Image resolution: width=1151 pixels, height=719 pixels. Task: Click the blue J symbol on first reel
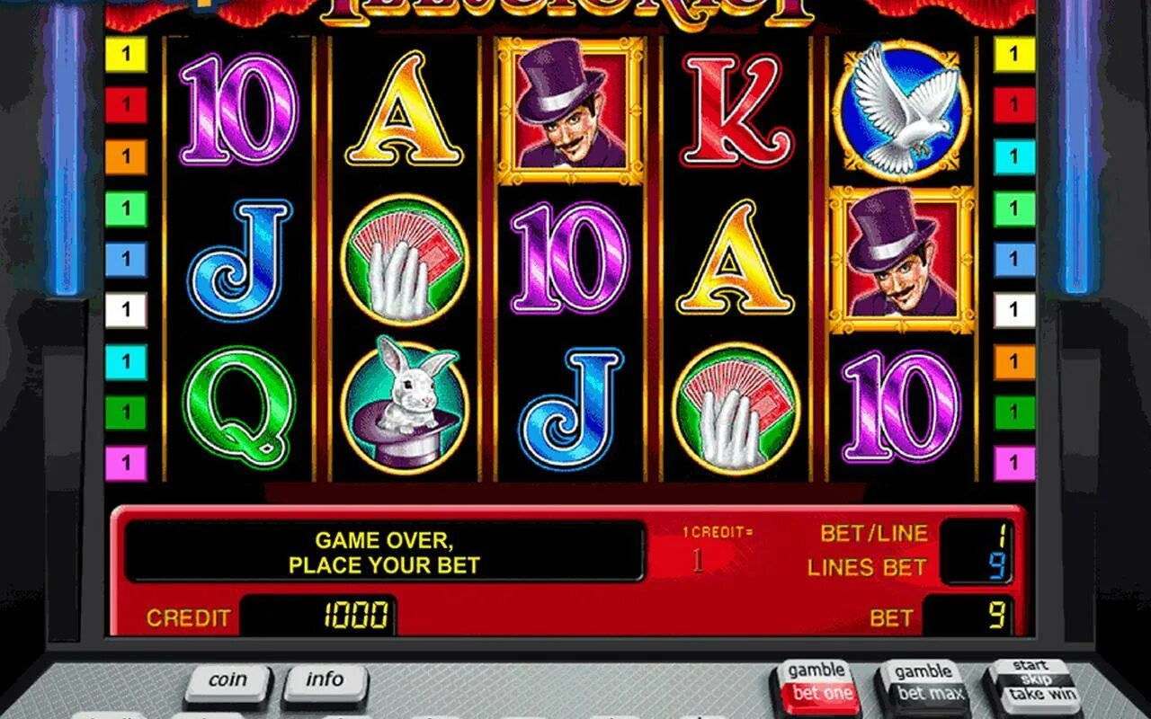[x=239, y=260]
